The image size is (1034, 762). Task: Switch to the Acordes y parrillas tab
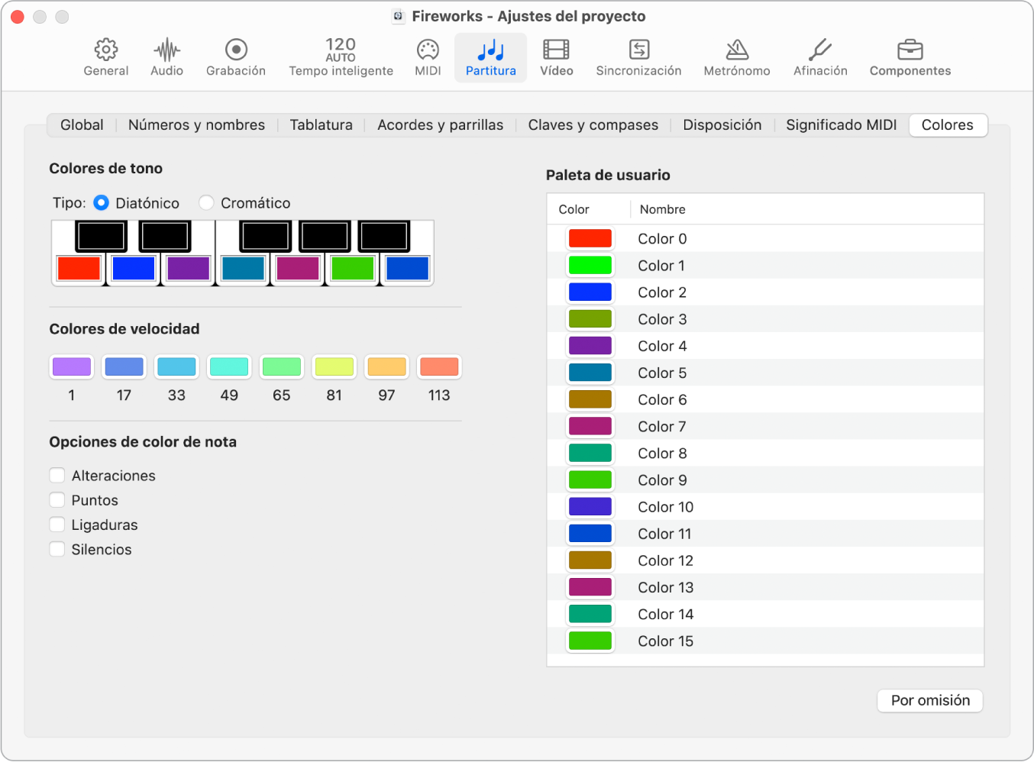click(440, 125)
